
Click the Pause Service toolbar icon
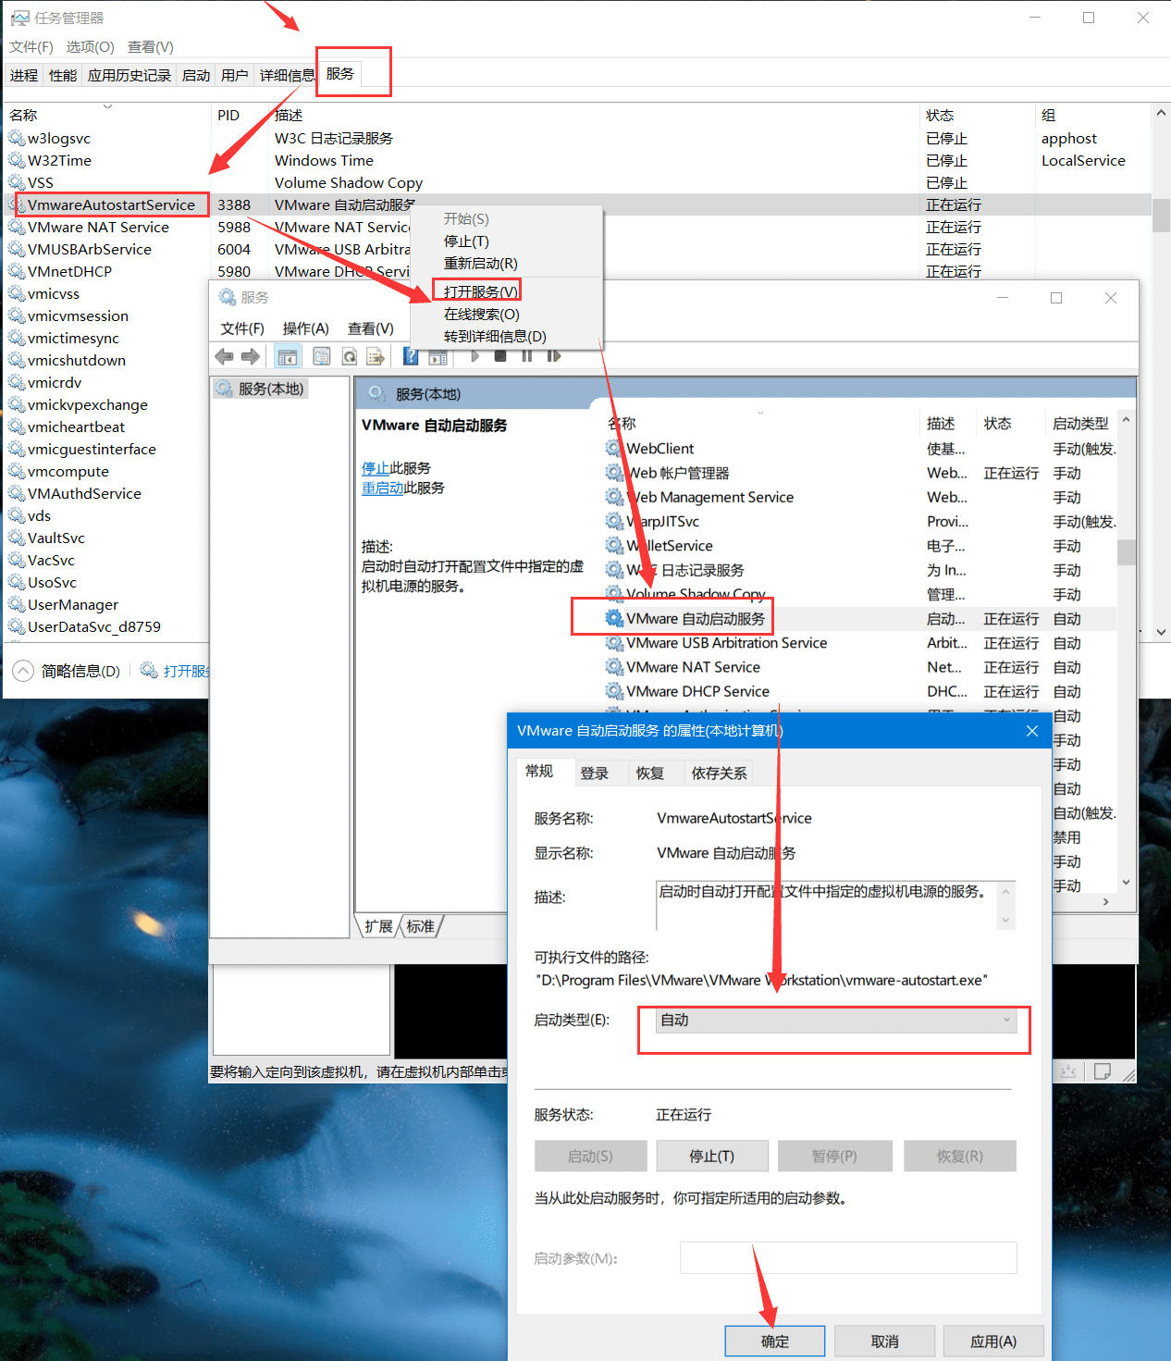(526, 356)
